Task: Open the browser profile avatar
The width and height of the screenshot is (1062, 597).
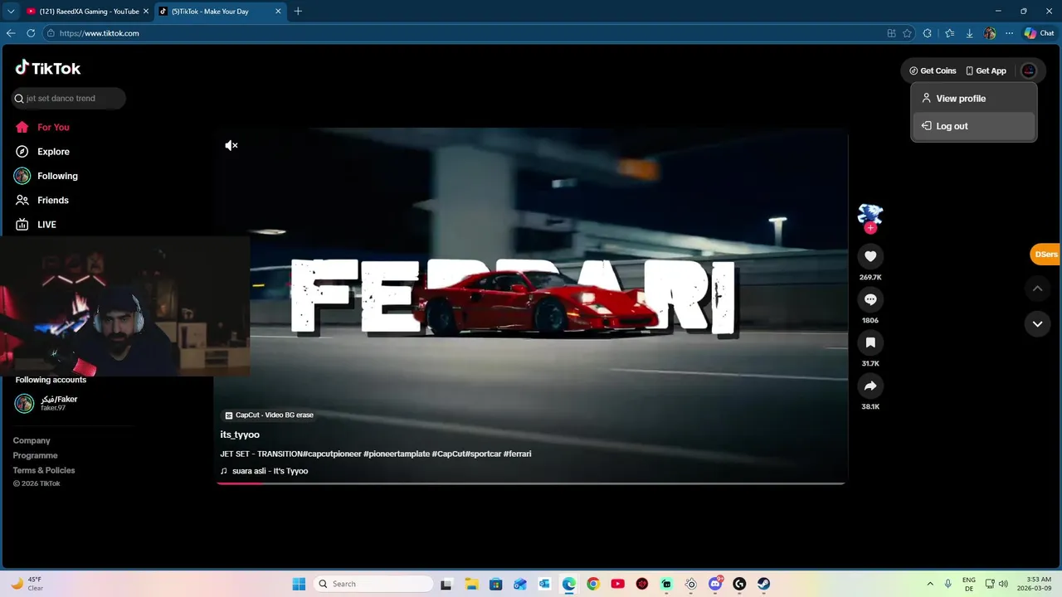Action: click(989, 33)
